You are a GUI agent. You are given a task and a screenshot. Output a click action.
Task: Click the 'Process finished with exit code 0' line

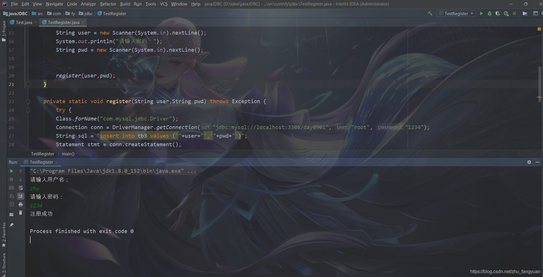click(x=82, y=231)
